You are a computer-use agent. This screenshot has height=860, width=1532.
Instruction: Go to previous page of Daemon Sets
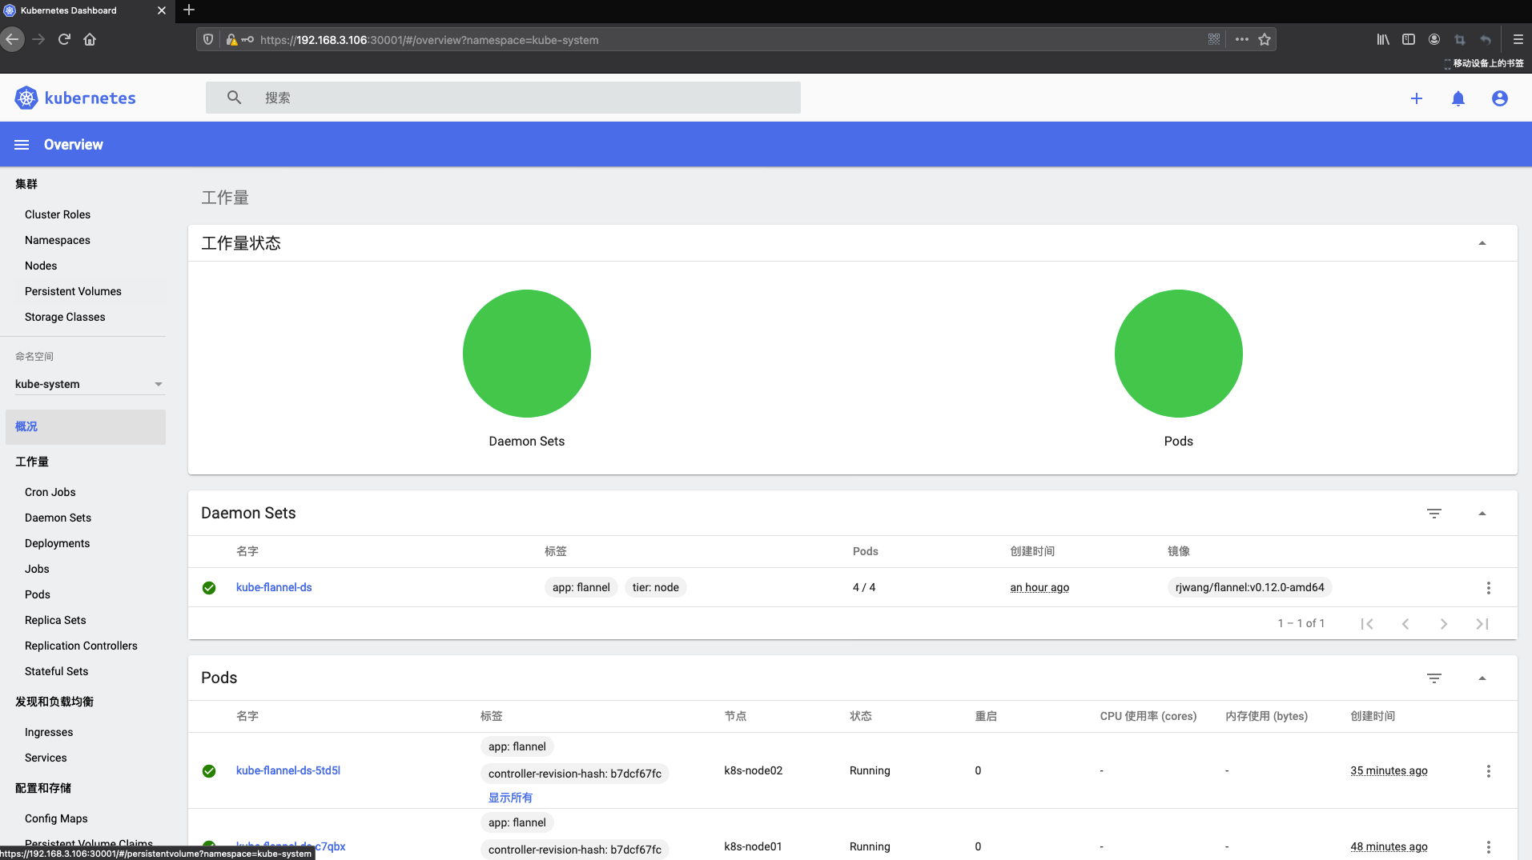click(1405, 624)
